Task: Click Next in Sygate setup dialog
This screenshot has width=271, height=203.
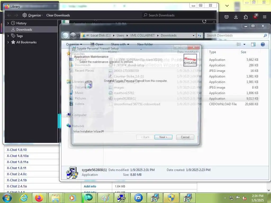Action: coord(163,137)
